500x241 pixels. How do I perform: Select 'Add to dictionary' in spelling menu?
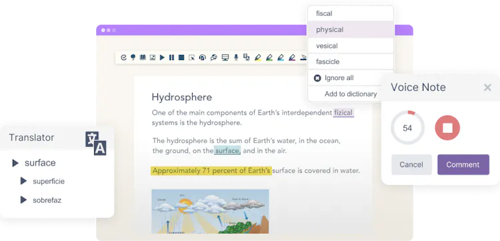click(351, 94)
